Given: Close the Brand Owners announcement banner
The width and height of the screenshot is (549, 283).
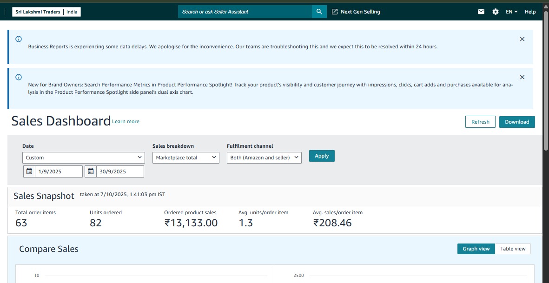Looking at the screenshot, I should click(522, 77).
